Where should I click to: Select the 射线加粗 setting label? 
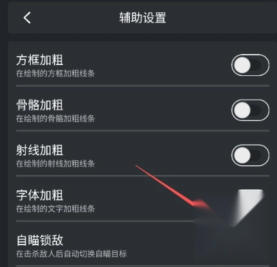(40, 150)
